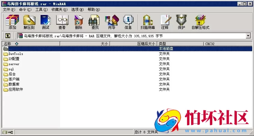
Task: Close the WinRAR window
Action: point(250,4)
